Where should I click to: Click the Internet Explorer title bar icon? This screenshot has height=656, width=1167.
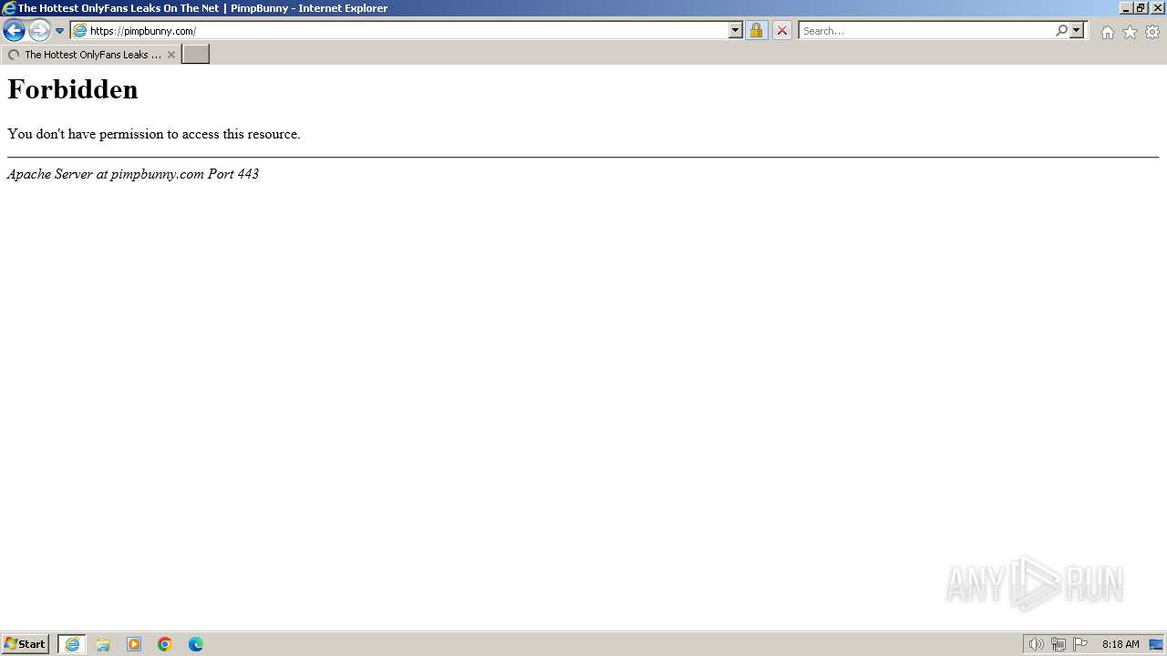pyautogui.click(x=9, y=8)
